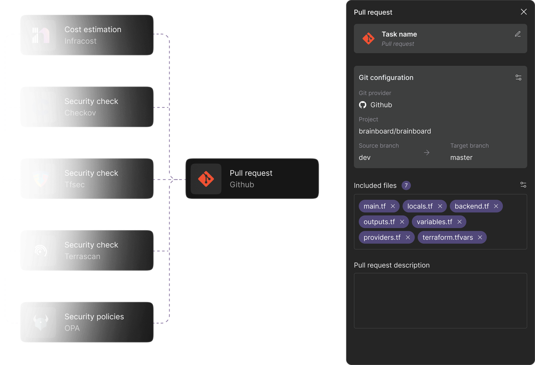The height and width of the screenshot is (365, 535).
Task: Open the Task name edit pencil icon
Action: tap(518, 34)
